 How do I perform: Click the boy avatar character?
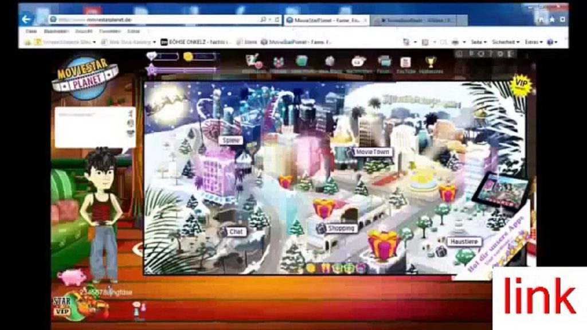pos(102,215)
